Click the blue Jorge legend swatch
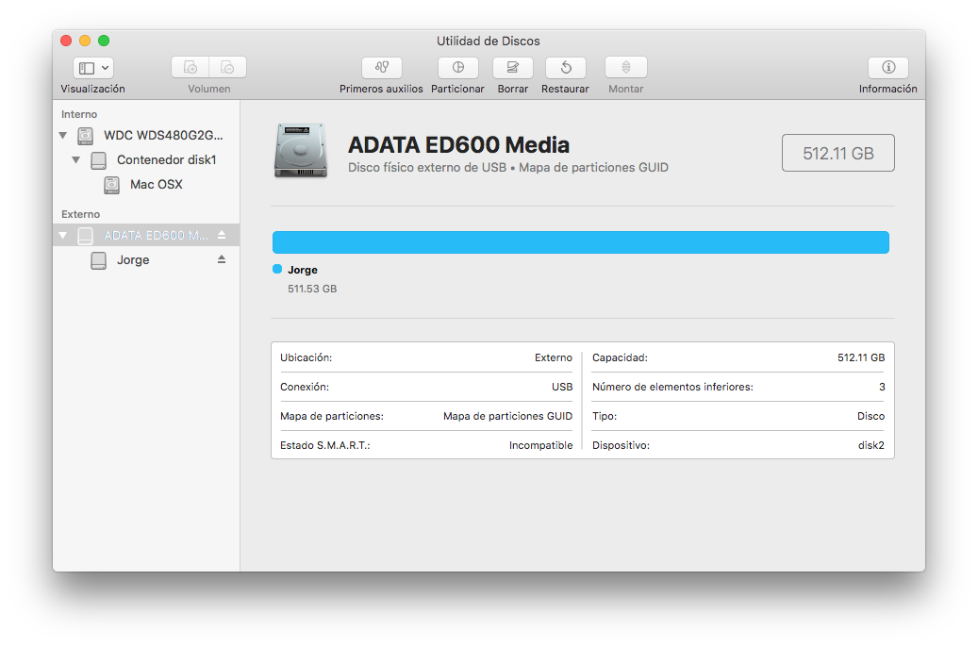Screen dimensions: 978x647 click(276, 269)
